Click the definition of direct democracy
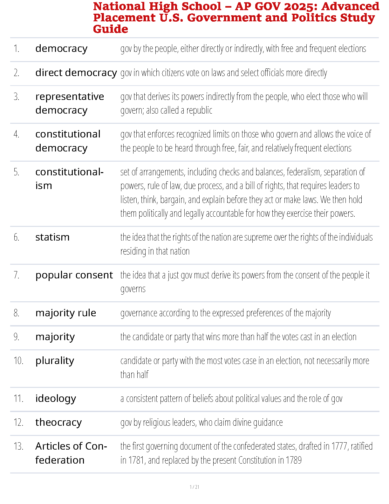389x504 pixels. 223,73
